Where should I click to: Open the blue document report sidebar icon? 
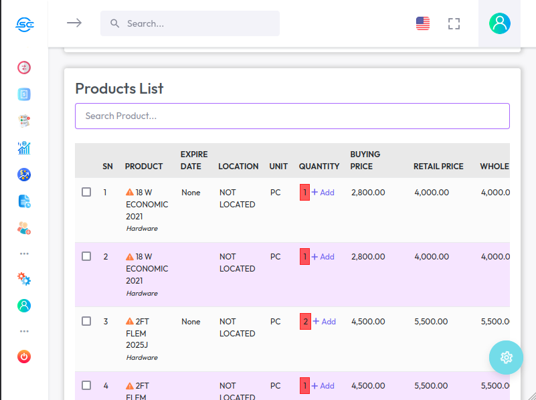click(24, 201)
